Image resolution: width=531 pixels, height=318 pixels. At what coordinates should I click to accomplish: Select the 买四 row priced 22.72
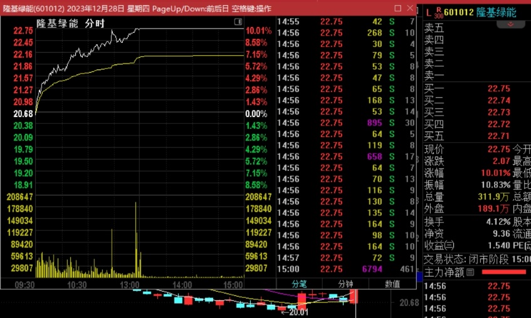point(477,124)
